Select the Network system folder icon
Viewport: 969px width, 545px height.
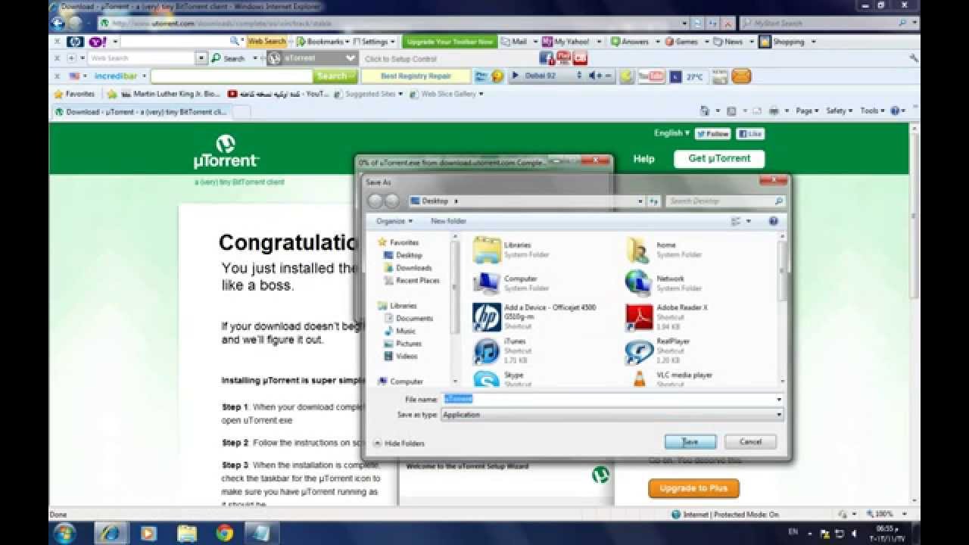tap(638, 283)
